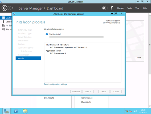Click the Application Server heading in results list
The height and width of the screenshot is (114, 151).
pos(53,51)
